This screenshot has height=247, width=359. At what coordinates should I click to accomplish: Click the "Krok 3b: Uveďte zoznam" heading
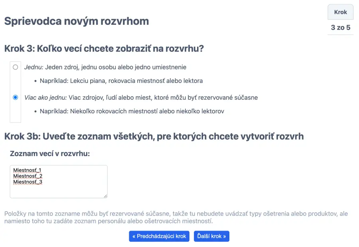[x=154, y=136]
